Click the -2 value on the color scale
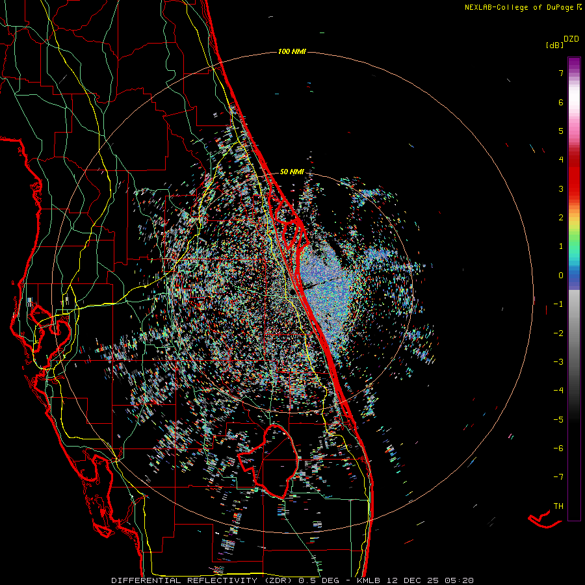The height and width of the screenshot is (585, 585). pyautogui.click(x=558, y=333)
